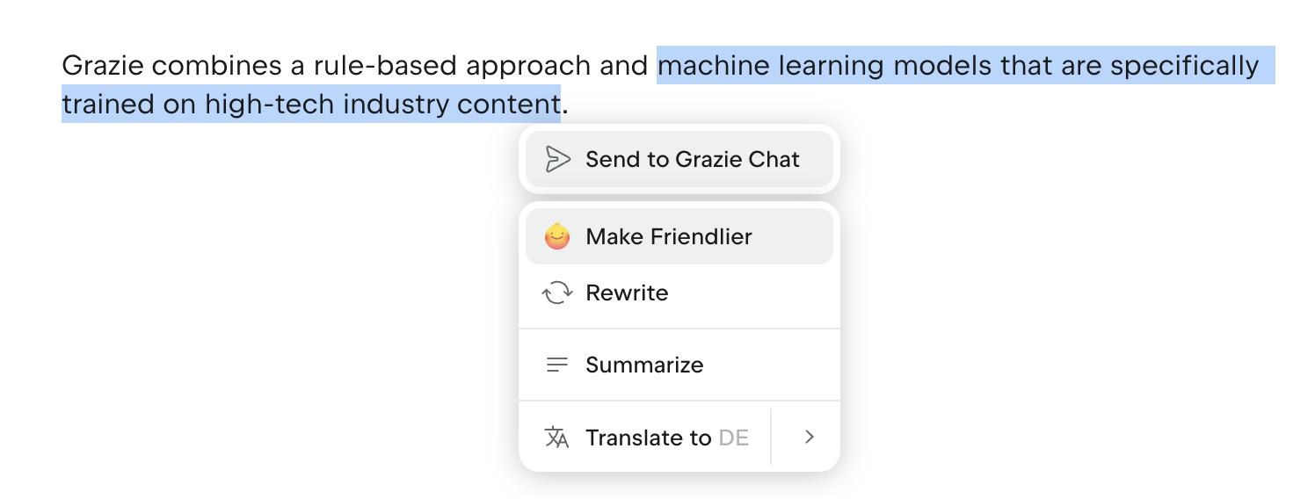The width and height of the screenshot is (1315, 499).
Task: Click the smiley face Make Friendlier icon
Action: coord(557,236)
